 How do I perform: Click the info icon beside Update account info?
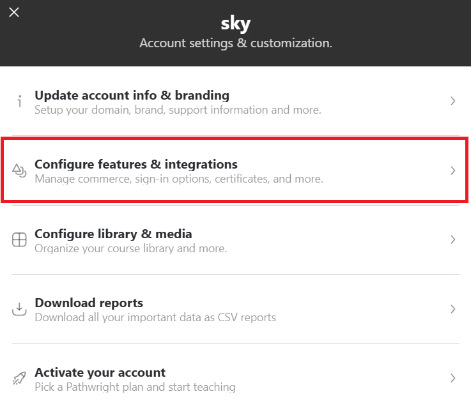(x=19, y=101)
